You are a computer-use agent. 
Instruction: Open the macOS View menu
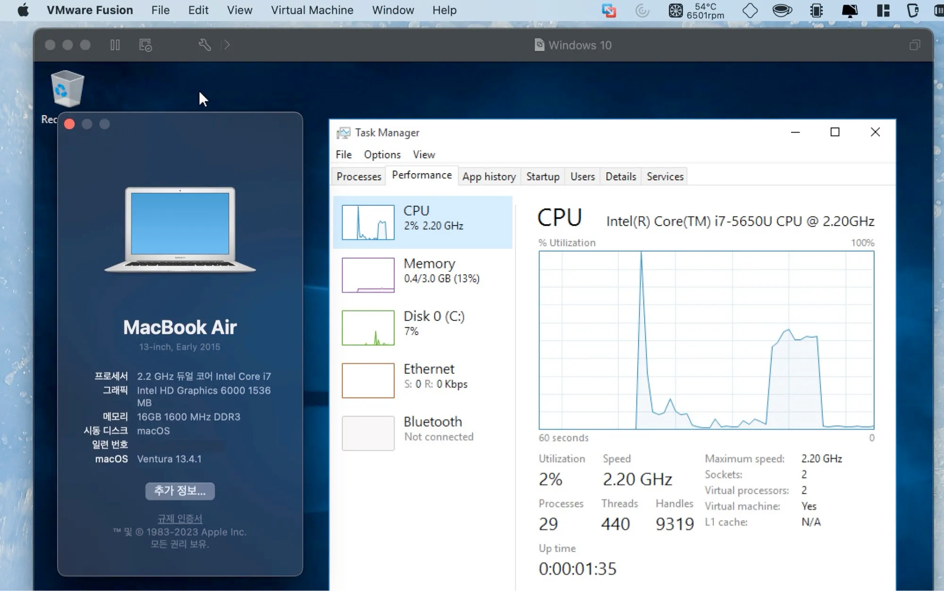pyautogui.click(x=240, y=10)
